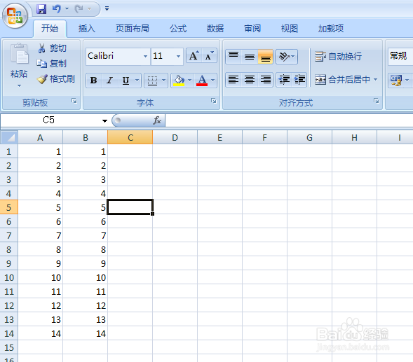This screenshot has height=362, width=413.
Task: Open the 页面布局 tab
Action: click(133, 29)
